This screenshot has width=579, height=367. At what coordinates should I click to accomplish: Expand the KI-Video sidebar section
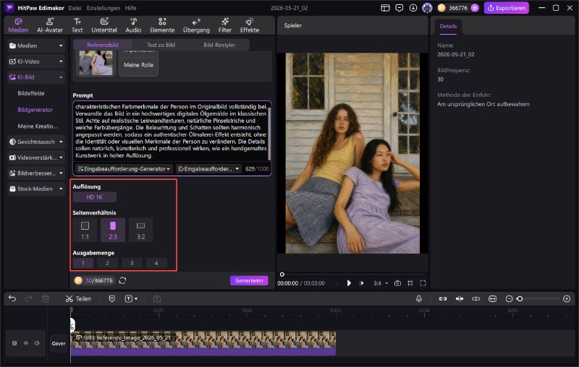[36, 61]
